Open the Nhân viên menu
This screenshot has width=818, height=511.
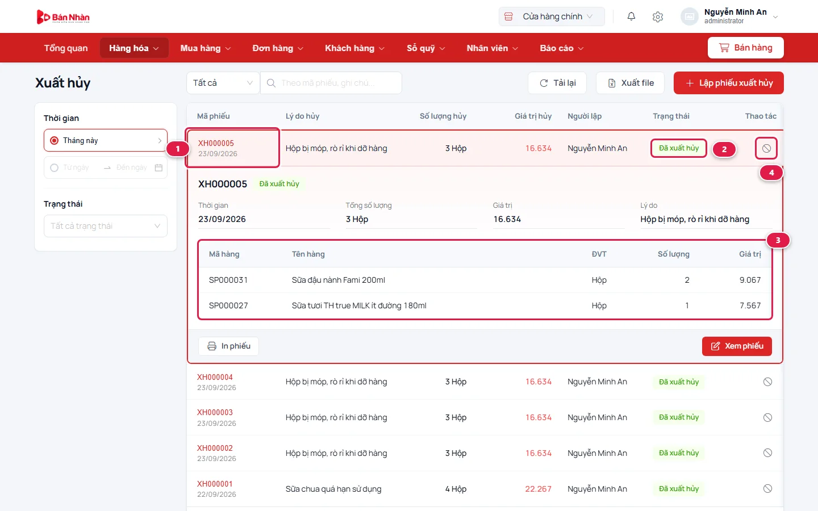coord(493,48)
